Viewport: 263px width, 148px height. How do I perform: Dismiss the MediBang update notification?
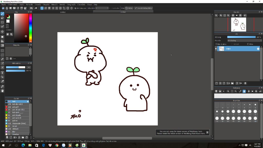tap(207, 132)
